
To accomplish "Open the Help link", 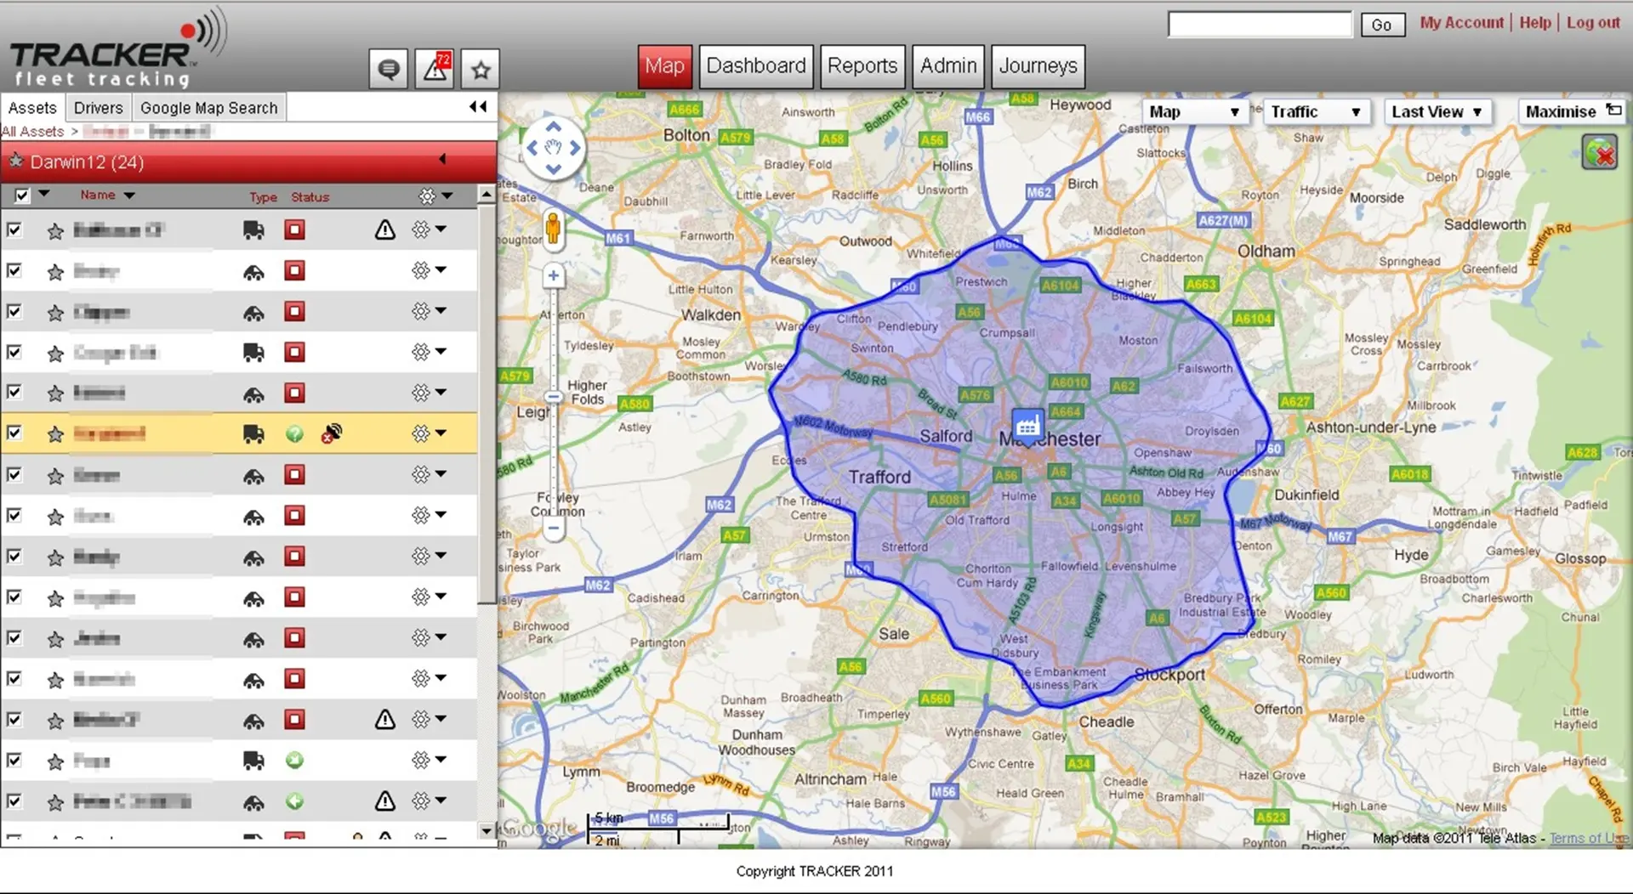I will click(x=1535, y=23).
